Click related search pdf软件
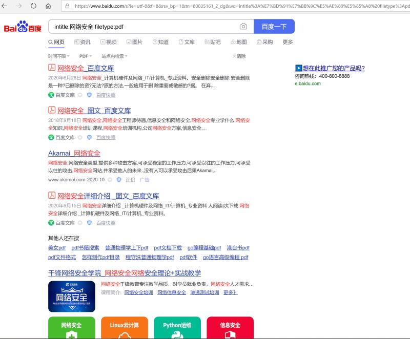The width and height of the screenshot is (410, 339). (x=188, y=257)
